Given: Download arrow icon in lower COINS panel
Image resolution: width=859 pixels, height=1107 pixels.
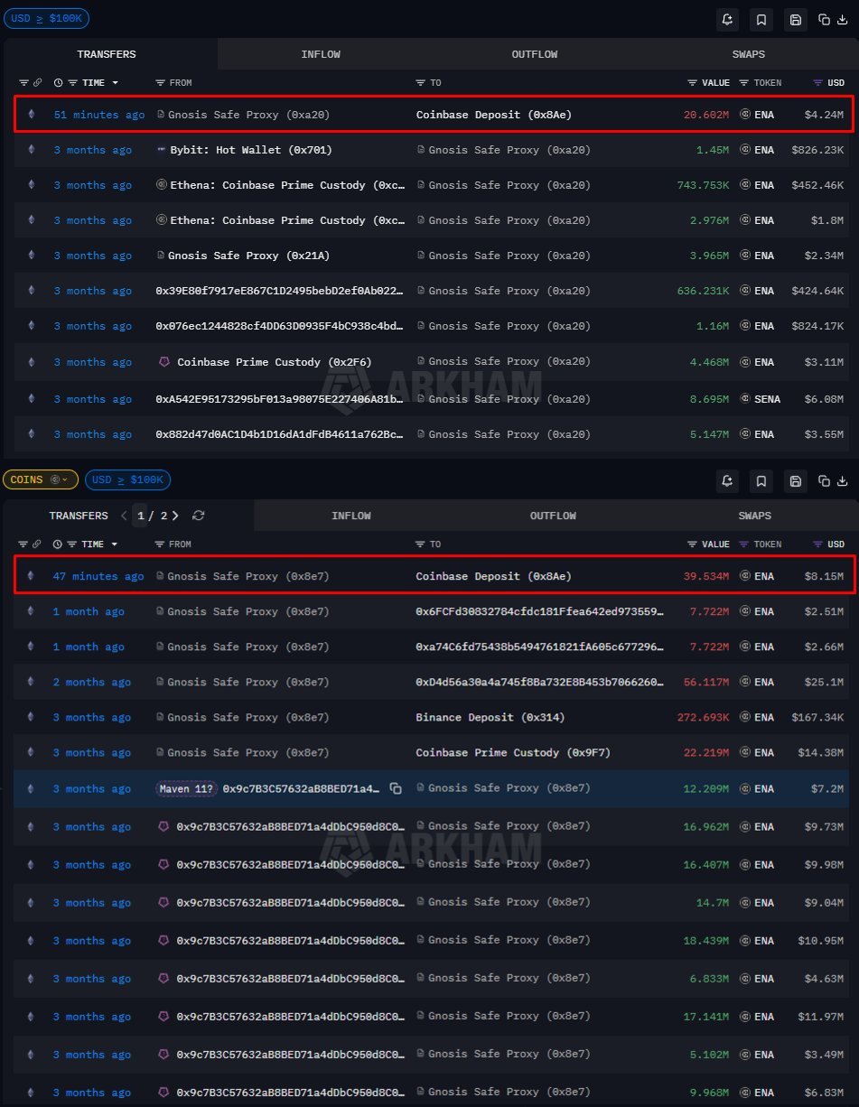Looking at the screenshot, I should coord(843,480).
